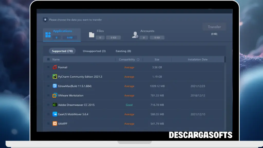Click the Foxmail application icon
This screenshot has height=148, width=263.
click(54, 67)
